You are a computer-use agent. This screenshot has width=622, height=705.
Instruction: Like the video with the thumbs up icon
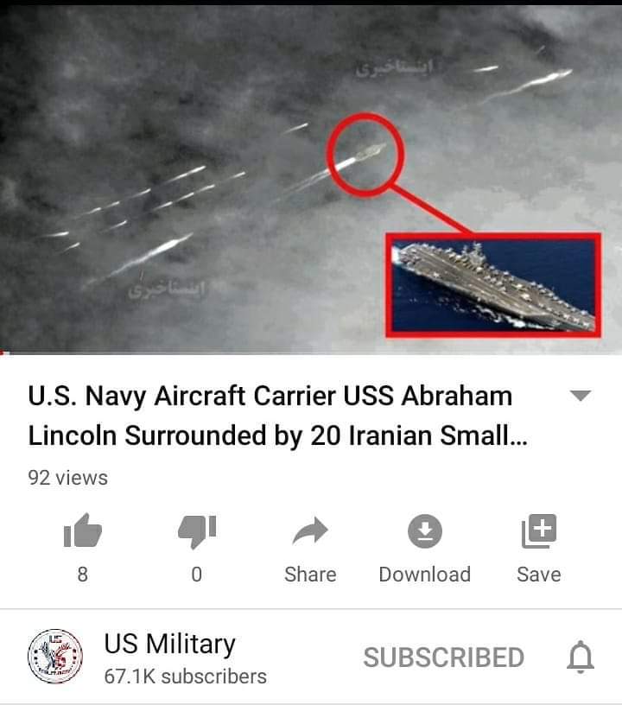point(83,530)
